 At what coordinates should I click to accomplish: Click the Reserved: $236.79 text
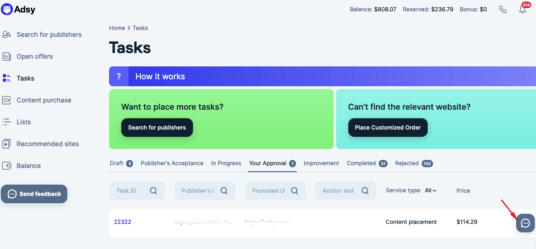point(428,9)
